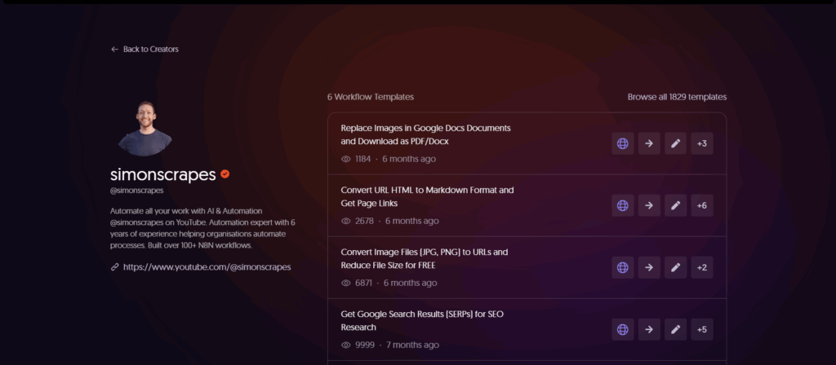Click arrow icon on Replace Images workflow
This screenshot has height=365, width=836.
pyautogui.click(x=649, y=143)
